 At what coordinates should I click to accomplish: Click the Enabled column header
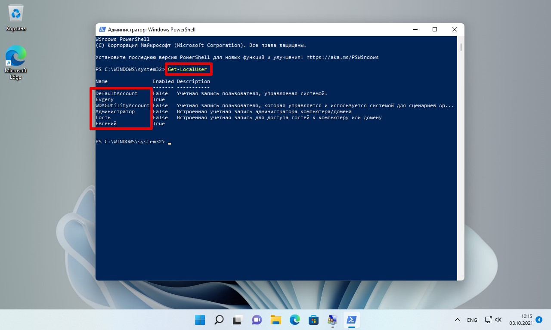(163, 81)
